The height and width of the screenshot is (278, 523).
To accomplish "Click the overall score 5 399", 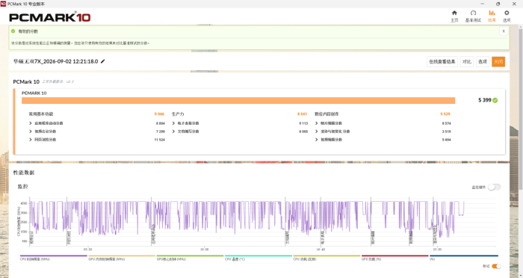I will (485, 100).
